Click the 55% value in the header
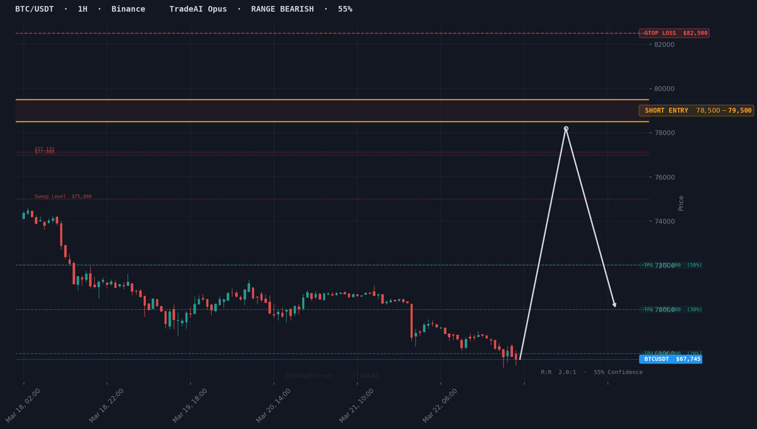Image resolution: width=757 pixels, height=429 pixels. (345, 9)
